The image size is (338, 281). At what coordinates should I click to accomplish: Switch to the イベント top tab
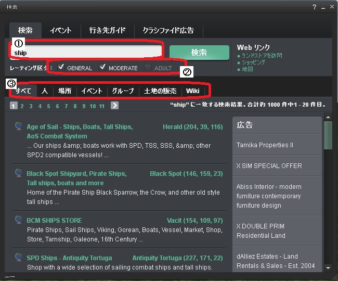click(60, 30)
